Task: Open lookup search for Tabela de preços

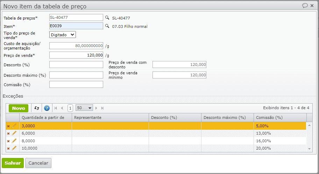Action: [107, 17]
